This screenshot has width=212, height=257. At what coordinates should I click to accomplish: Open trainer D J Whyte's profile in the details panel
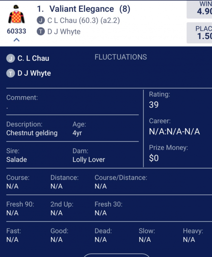pos(34,73)
